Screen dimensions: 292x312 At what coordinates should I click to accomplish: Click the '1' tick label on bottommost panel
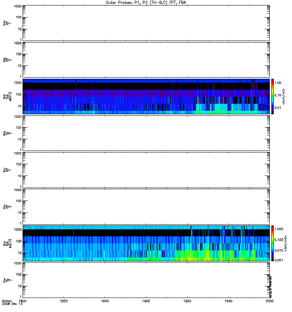click(x=21, y=297)
